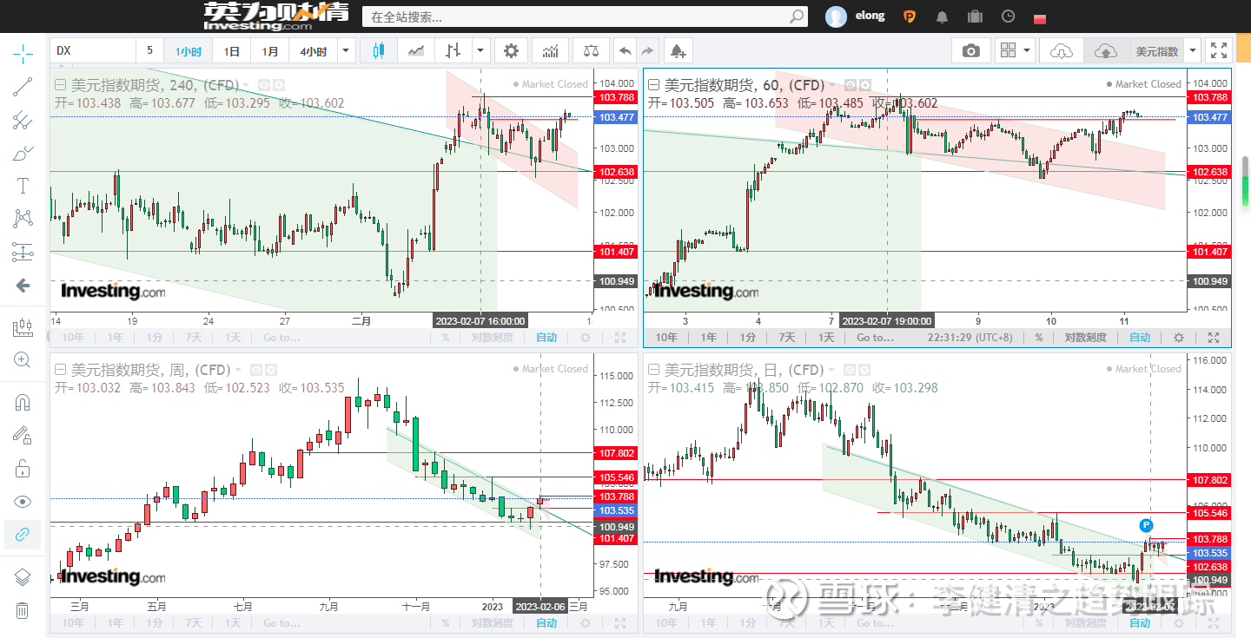The height and width of the screenshot is (638, 1251).
Task: Toggle lock all drawing tools
Action: pos(23,469)
